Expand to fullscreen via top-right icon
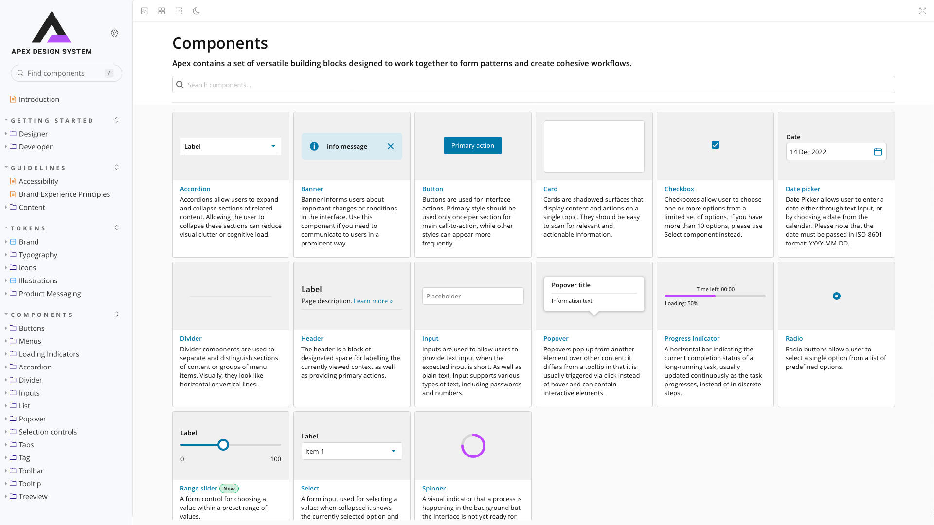 (923, 11)
